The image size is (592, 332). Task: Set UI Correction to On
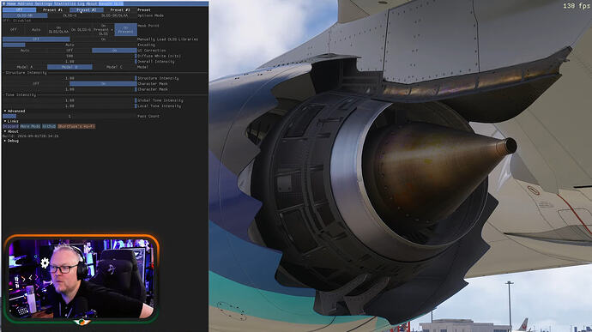(x=114, y=51)
